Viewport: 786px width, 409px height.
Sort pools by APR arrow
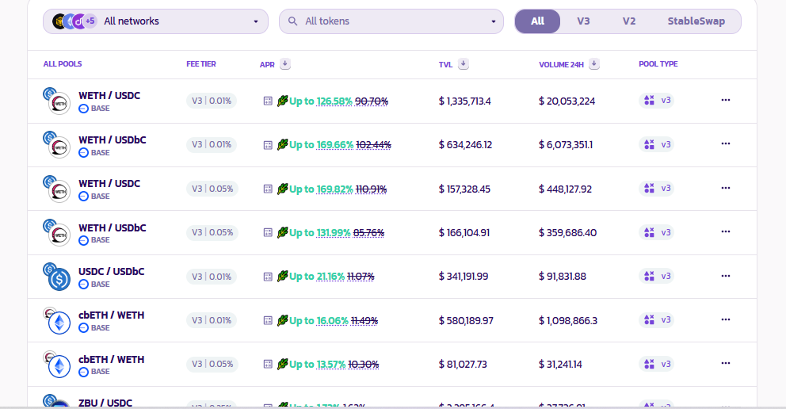click(x=284, y=64)
